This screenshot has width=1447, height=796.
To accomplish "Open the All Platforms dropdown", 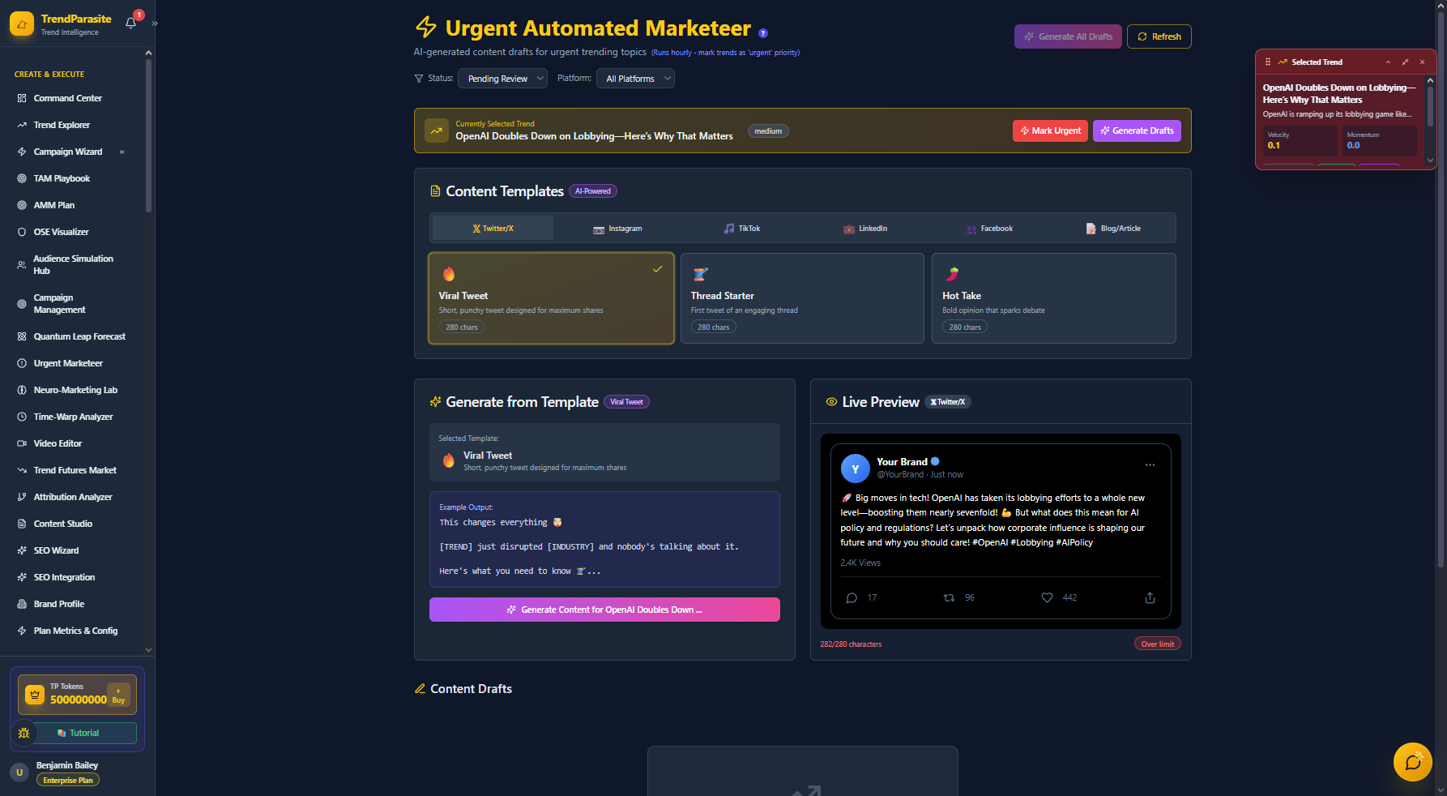I will pos(636,79).
